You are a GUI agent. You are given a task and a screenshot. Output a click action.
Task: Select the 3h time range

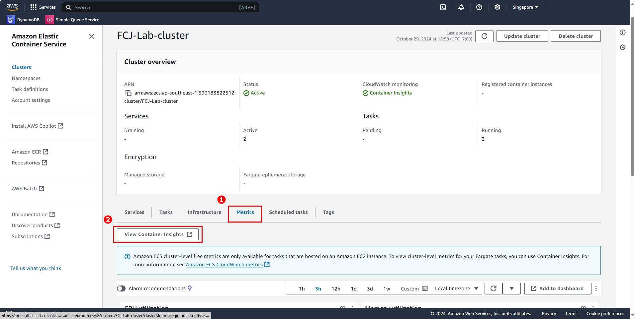(318, 289)
